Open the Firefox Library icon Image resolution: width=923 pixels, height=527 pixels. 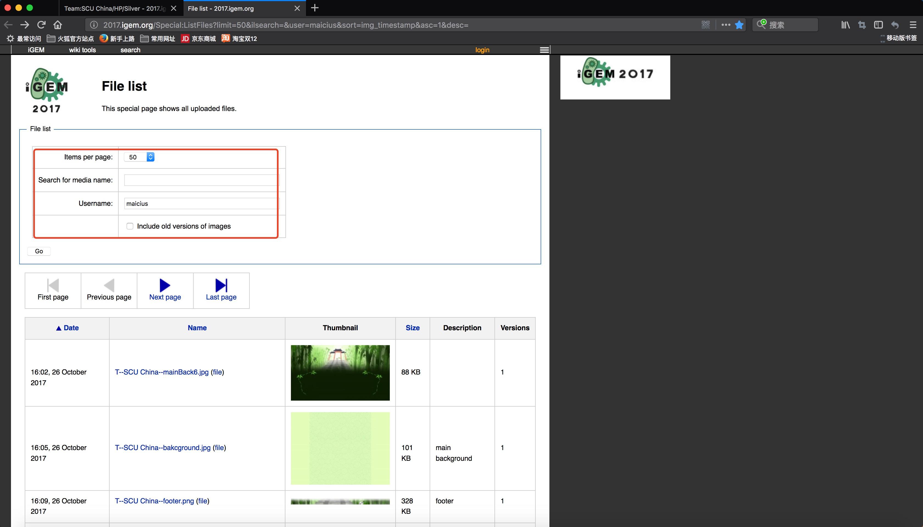click(845, 24)
